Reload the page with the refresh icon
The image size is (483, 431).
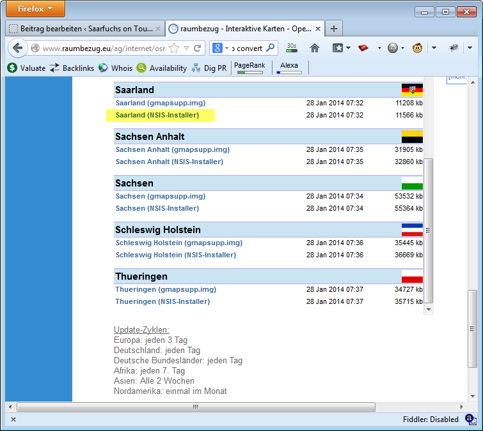198,48
